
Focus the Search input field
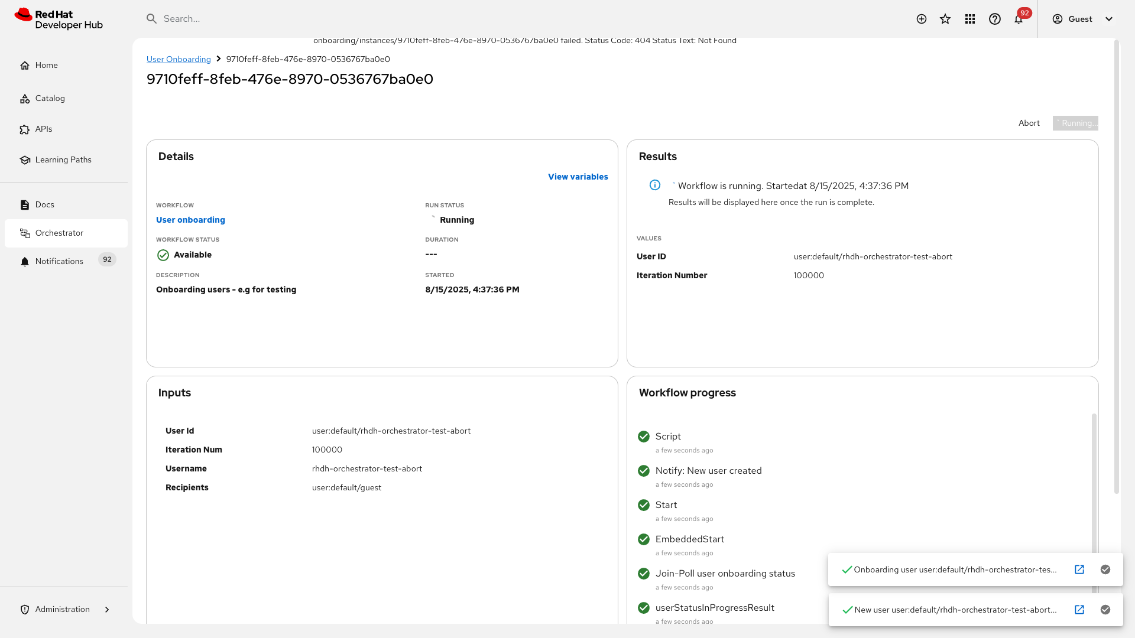[x=414, y=19]
